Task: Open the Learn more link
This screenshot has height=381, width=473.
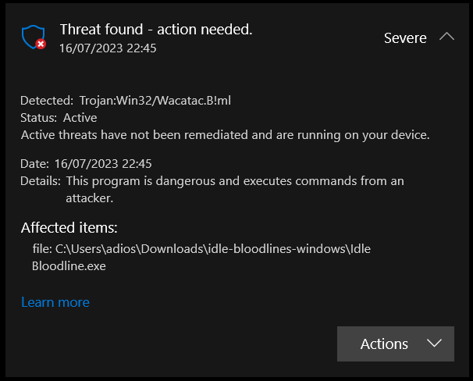Action: click(x=55, y=302)
